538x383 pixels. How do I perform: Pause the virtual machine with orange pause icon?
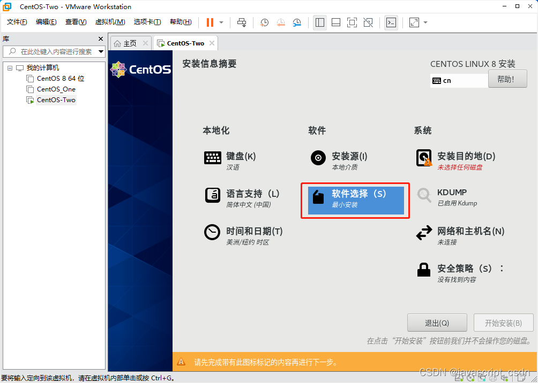pos(210,22)
